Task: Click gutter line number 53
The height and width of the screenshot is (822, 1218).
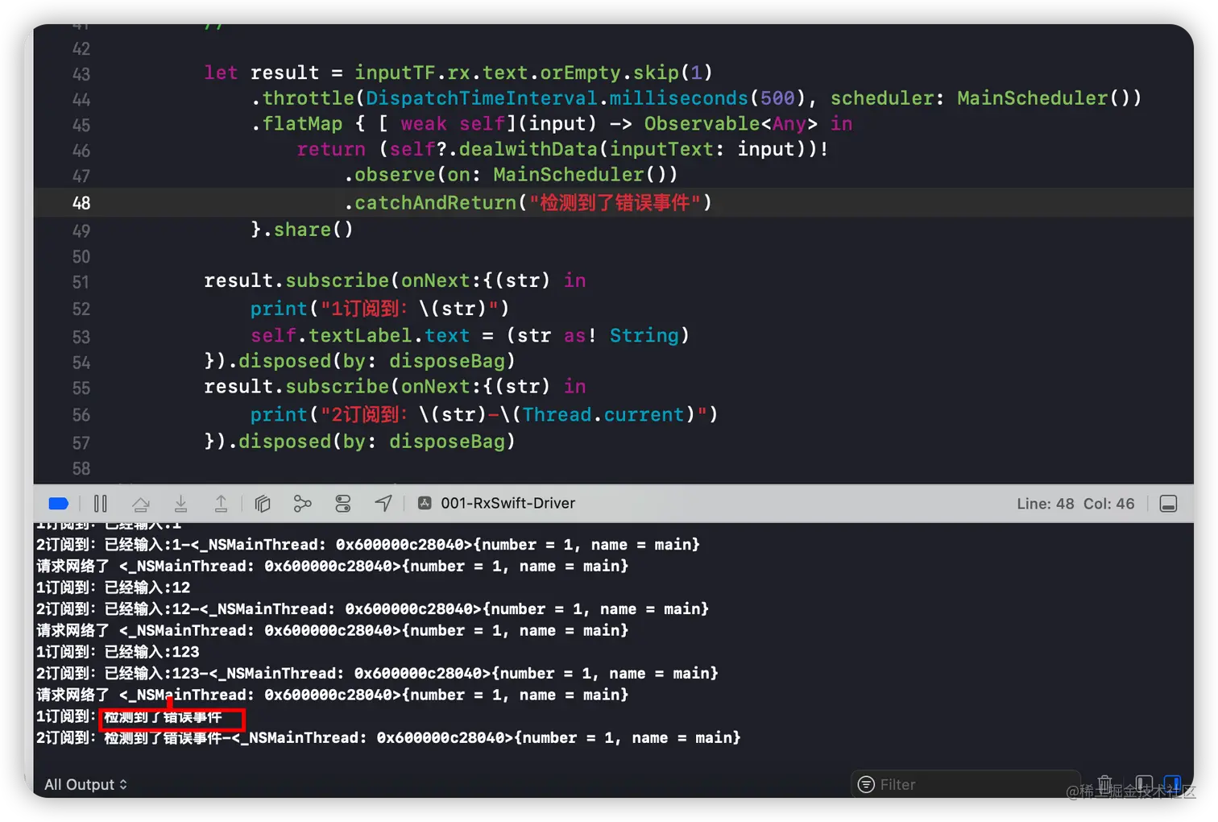Action: pos(81,337)
